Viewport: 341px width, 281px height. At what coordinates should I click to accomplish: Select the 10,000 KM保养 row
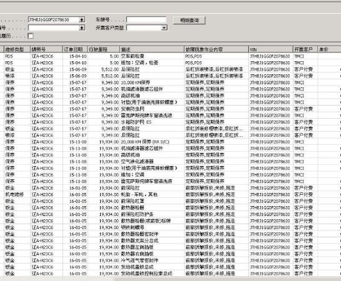170,82
